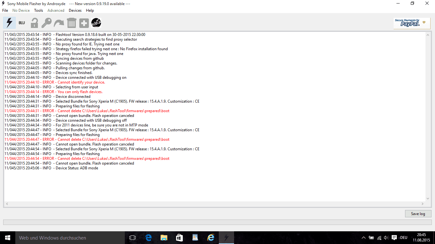Click the application lightning icon in title bar
This screenshot has height=244, width=435.
click(x=4, y=3)
